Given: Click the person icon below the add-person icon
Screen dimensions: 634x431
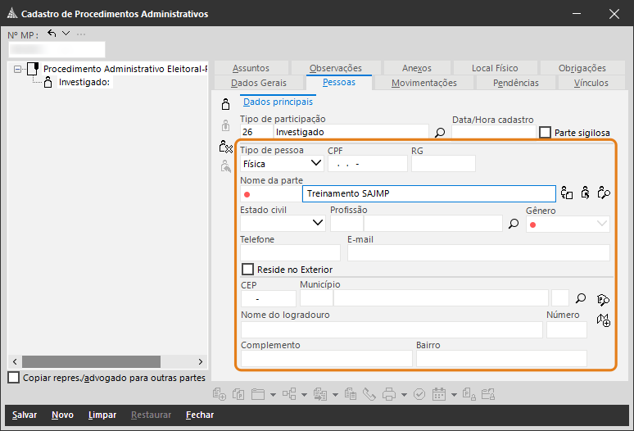Looking at the screenshot, I should pyautogui.click(x=225, y=125).
